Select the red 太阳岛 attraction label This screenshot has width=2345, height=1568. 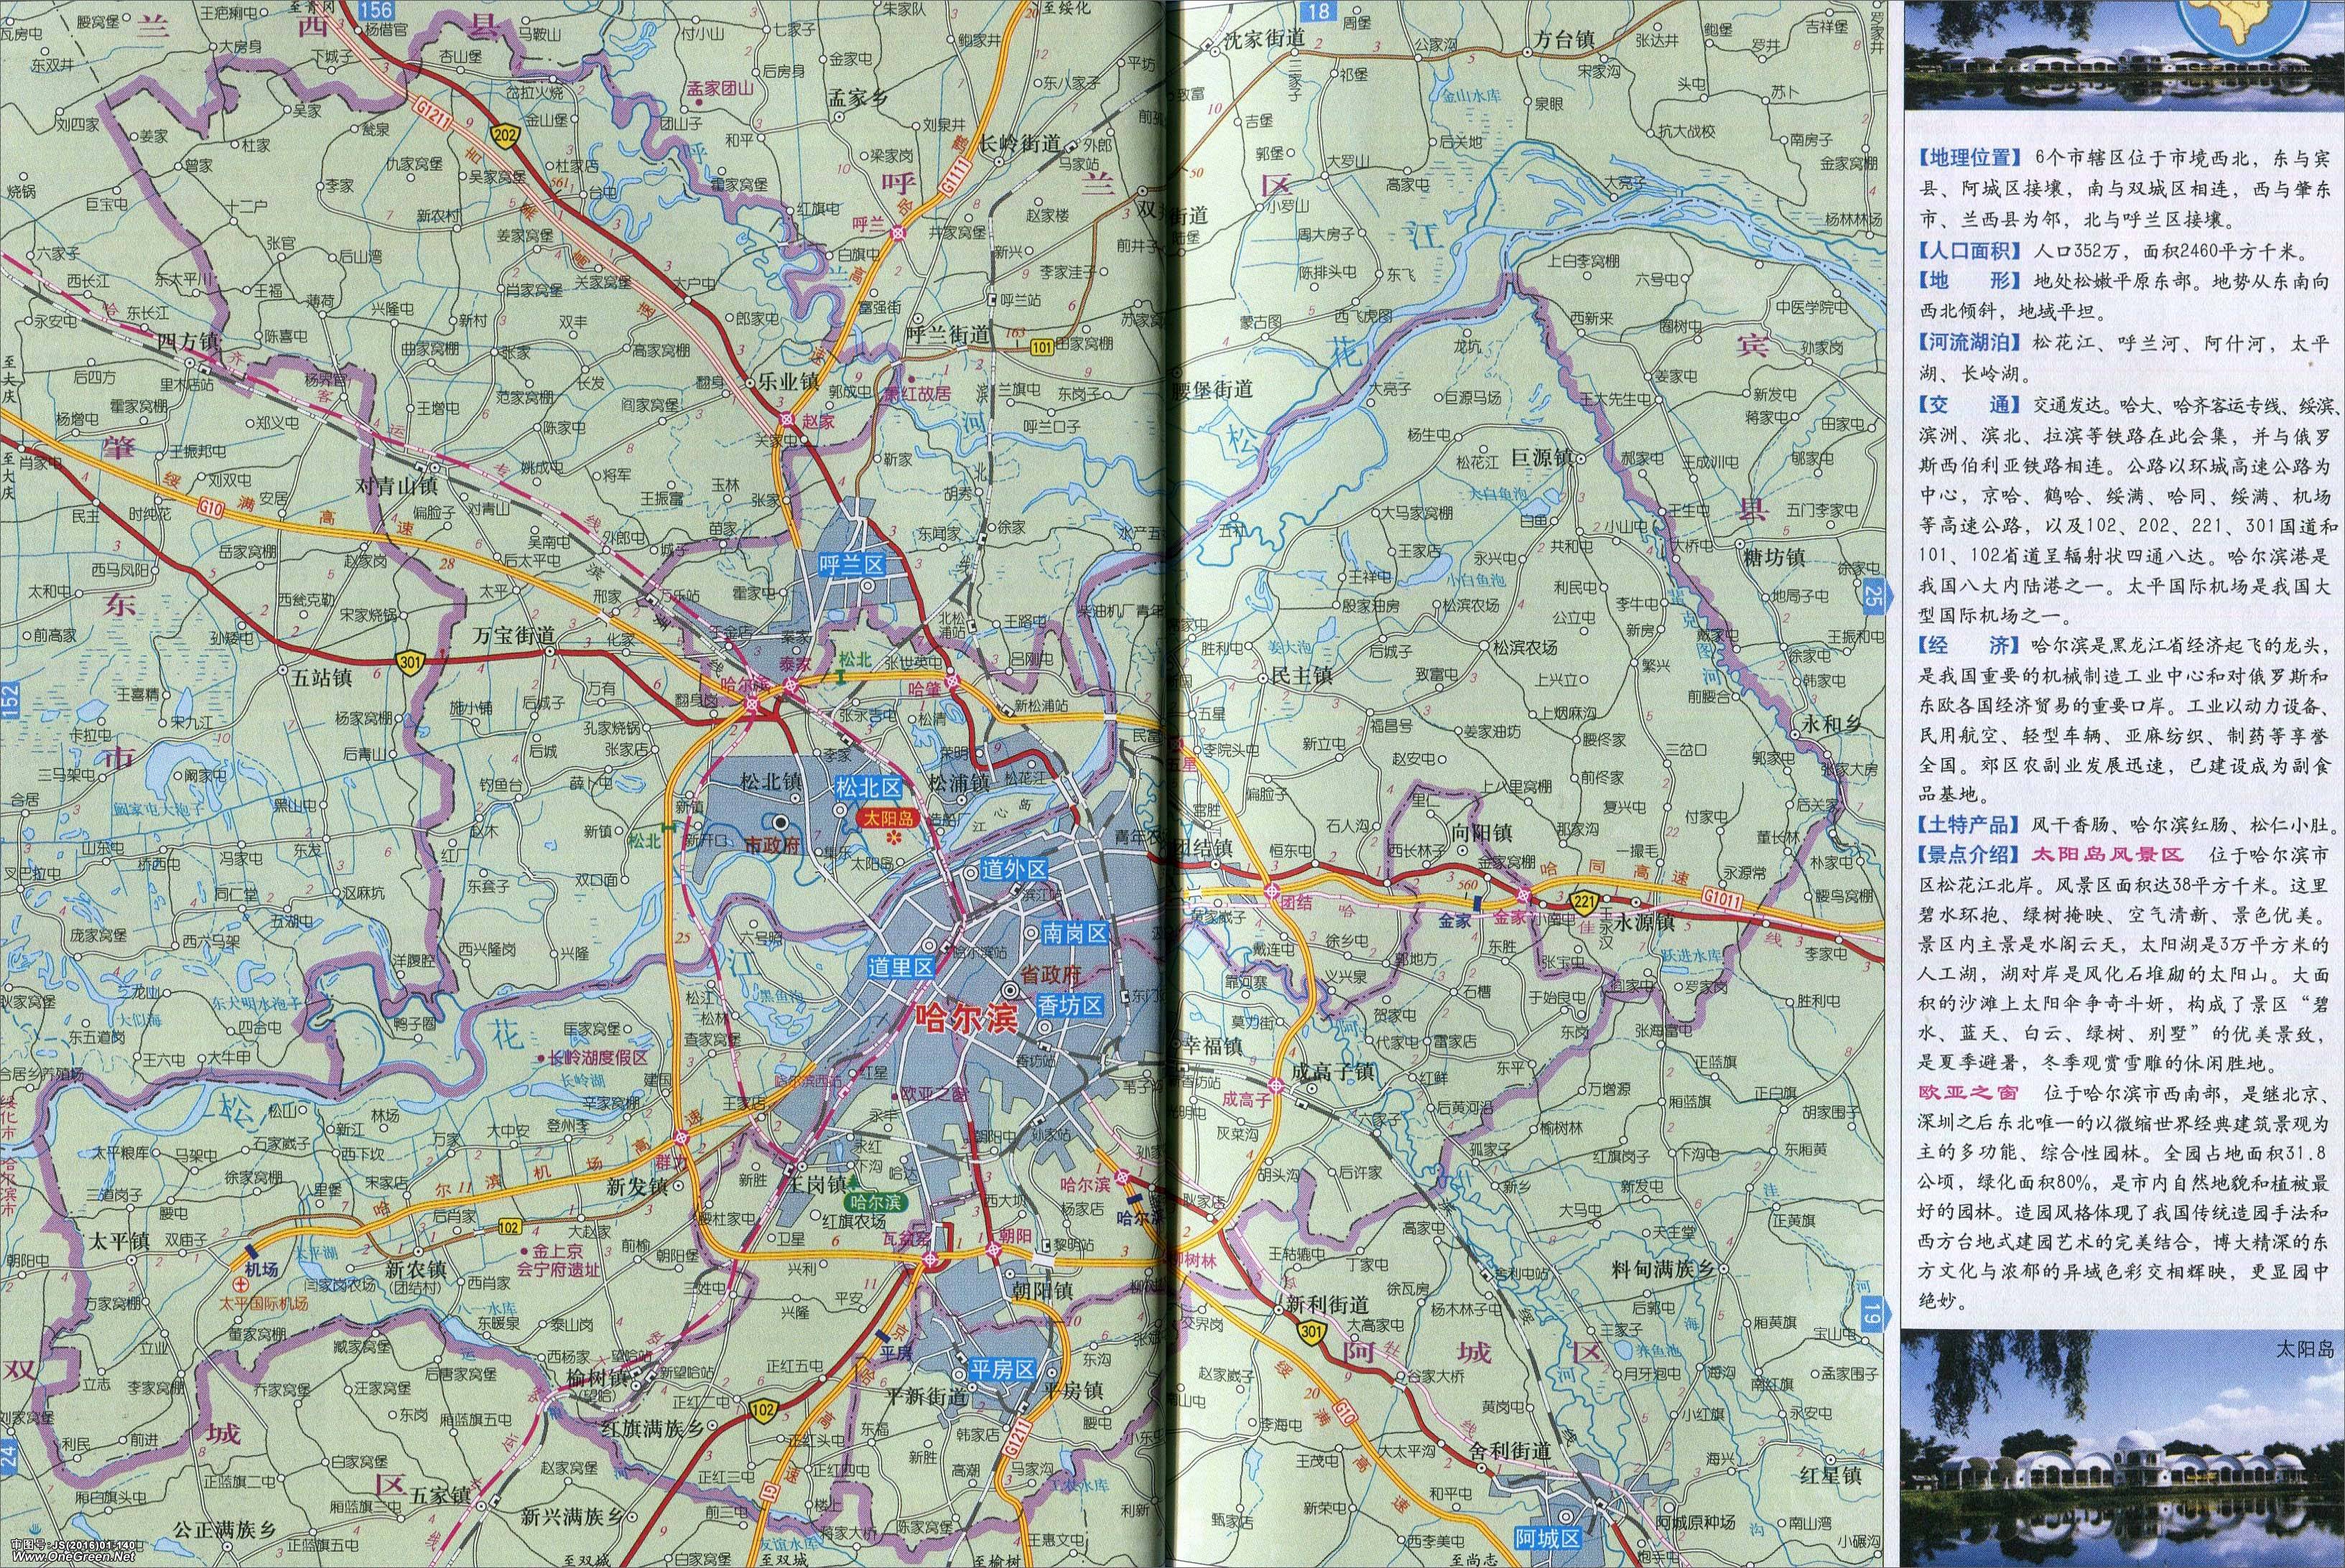point(889,817)
